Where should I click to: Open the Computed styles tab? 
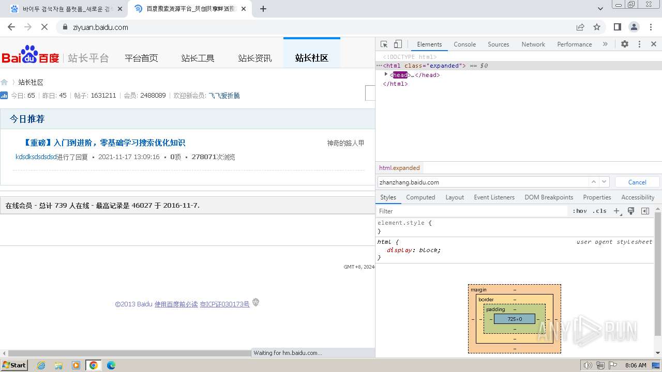pos(420,197)
